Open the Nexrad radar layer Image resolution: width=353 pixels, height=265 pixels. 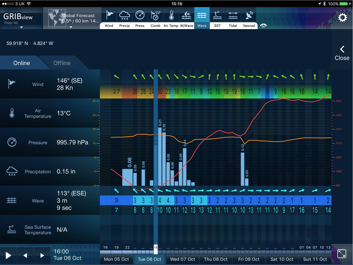(249, 18)
